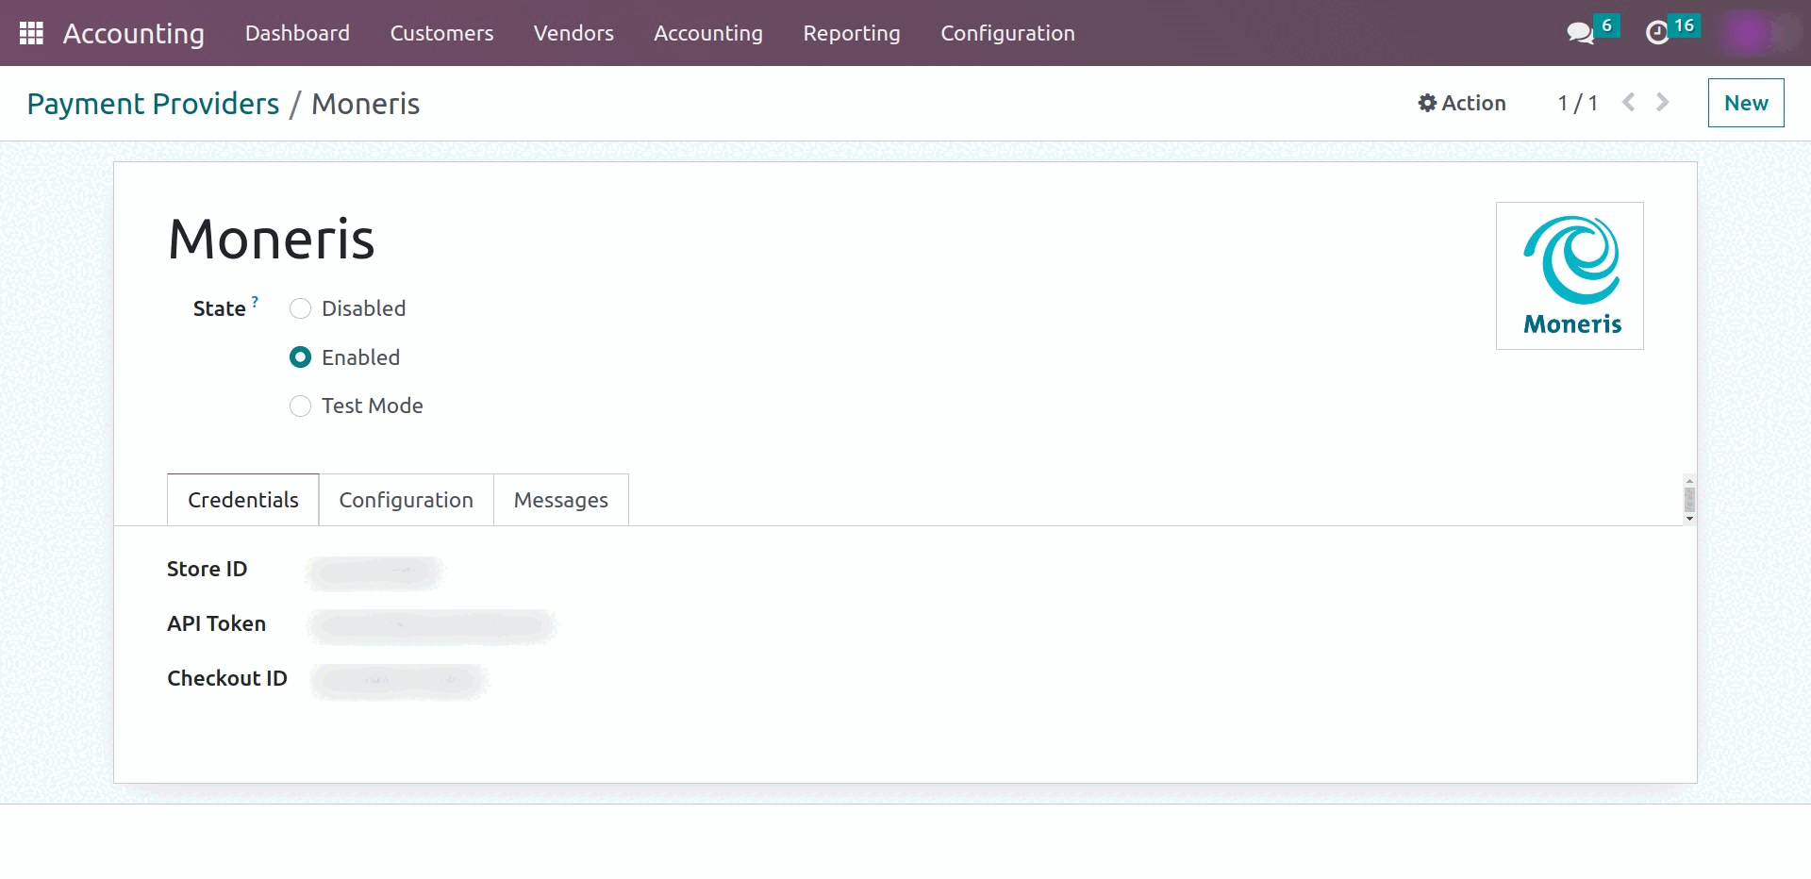This screenshot has height=879, width=1811.
Task: Click the Store ID input field
Action: (374, 572)
